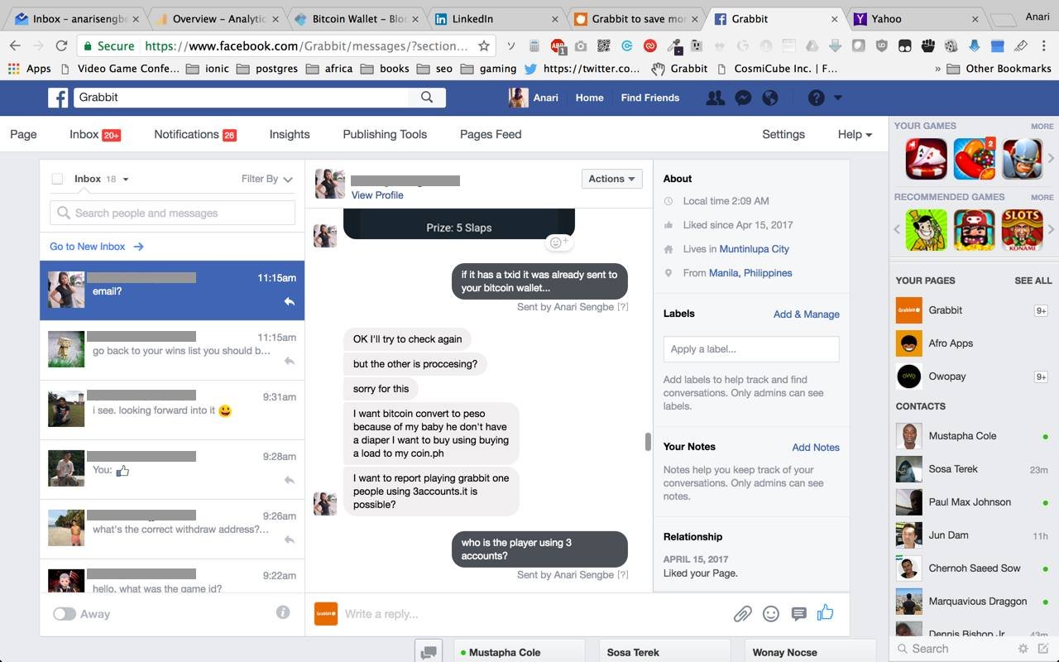
Task: Open the gaming bookmarks folder
Action: pyautogui.click(x=488, y=69)
